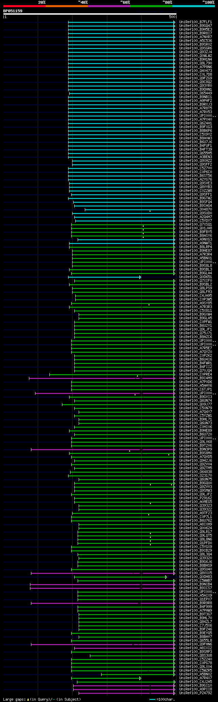
Task: Click label UniRef100_B9NBI1
Action: point(196,97)
